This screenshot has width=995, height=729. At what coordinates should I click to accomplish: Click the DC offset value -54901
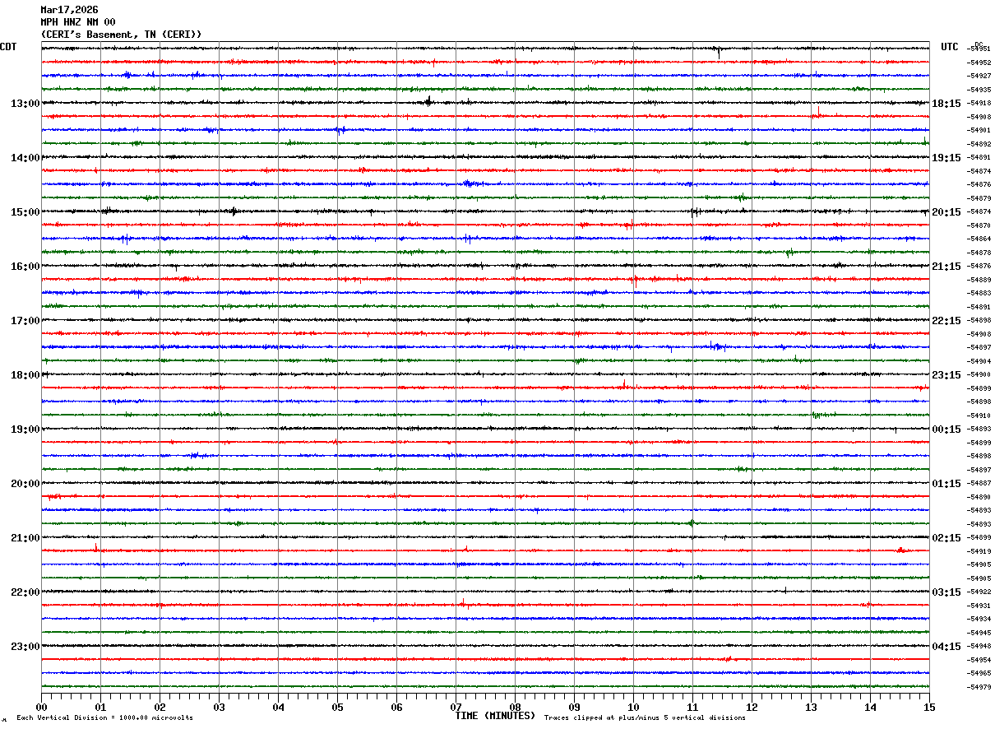click(979, 130)
